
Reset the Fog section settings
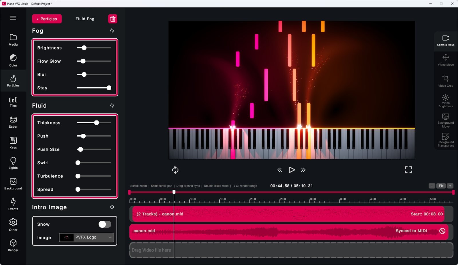click(112, 31)
